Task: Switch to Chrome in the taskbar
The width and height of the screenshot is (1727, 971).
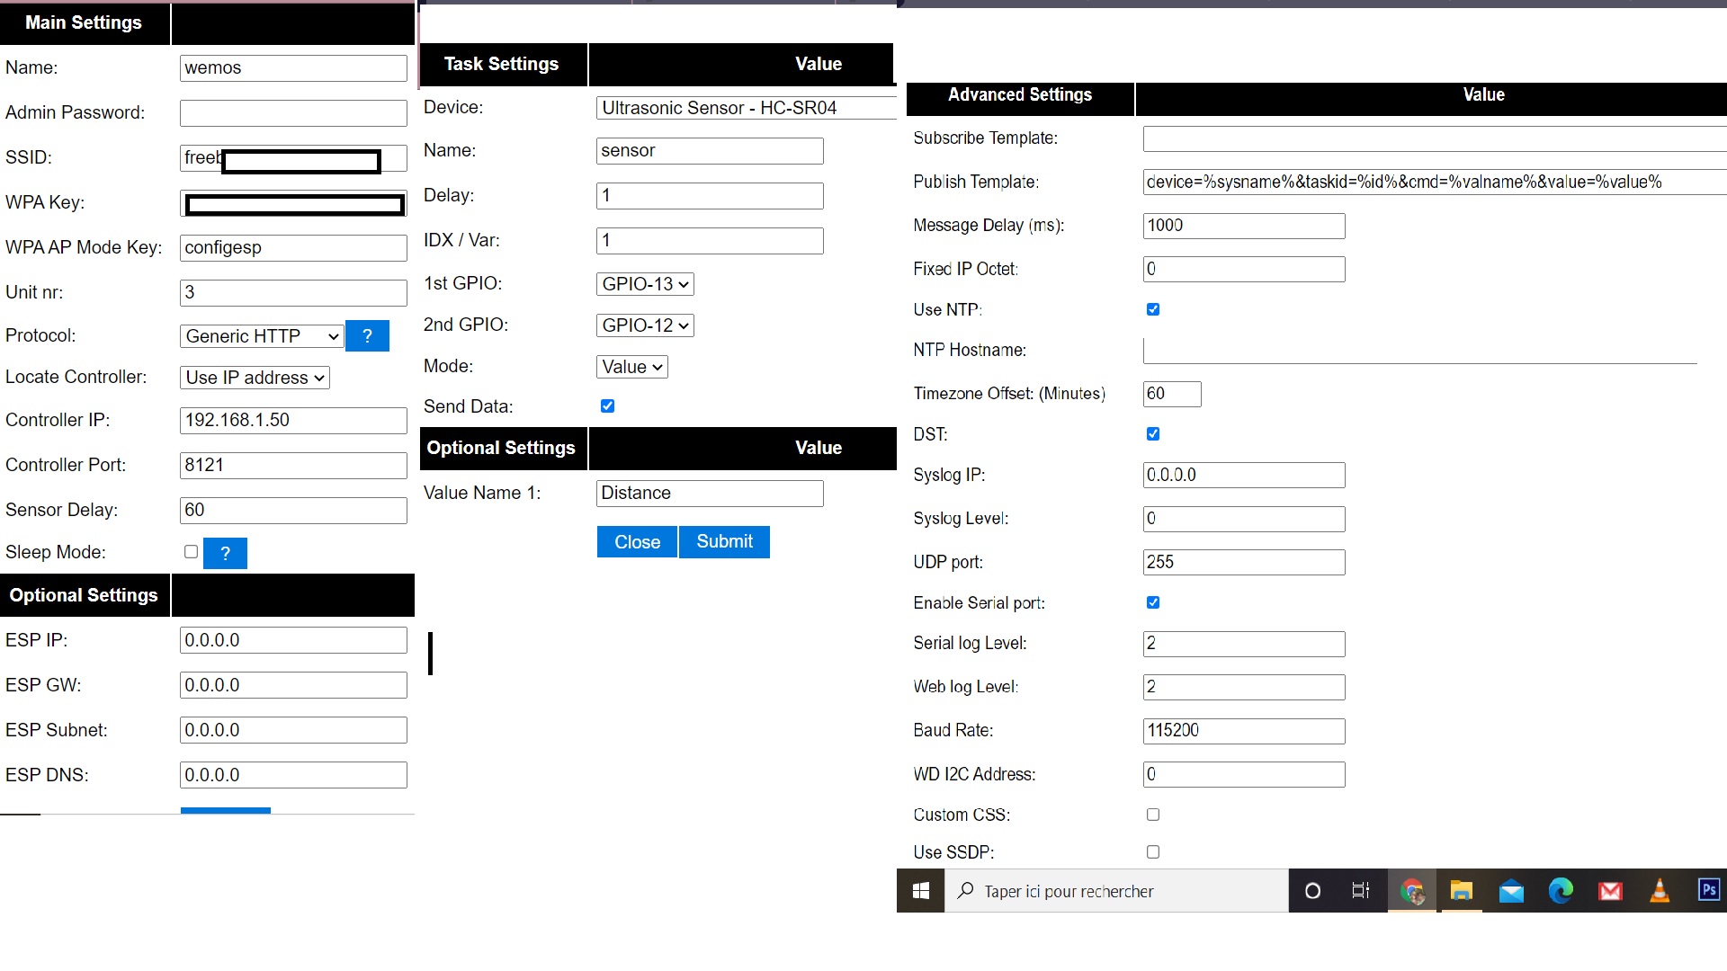Action: (x=1412, y=891)
